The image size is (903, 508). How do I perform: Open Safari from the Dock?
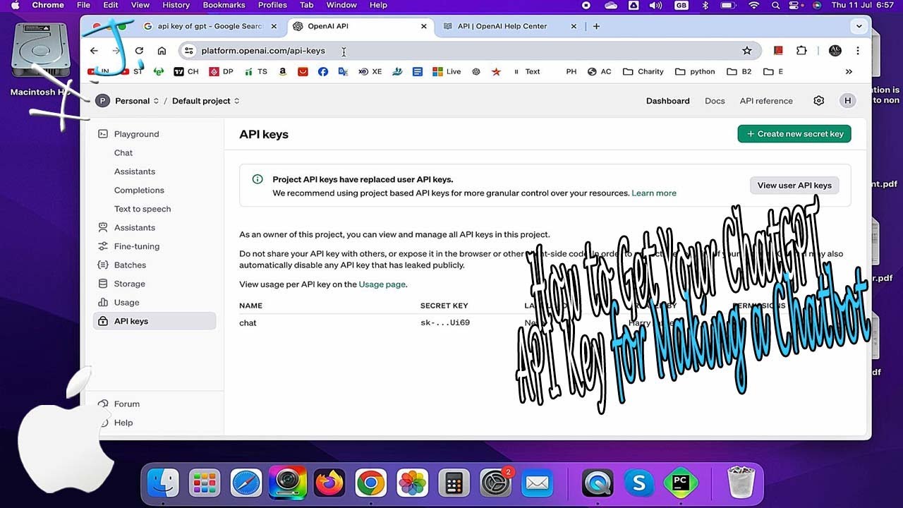click(x=246, y=483)
